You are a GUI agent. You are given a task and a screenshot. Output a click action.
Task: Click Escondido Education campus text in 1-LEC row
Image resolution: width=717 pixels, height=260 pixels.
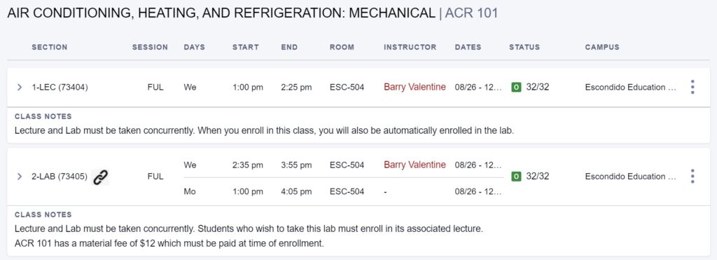tap(631, 87)
